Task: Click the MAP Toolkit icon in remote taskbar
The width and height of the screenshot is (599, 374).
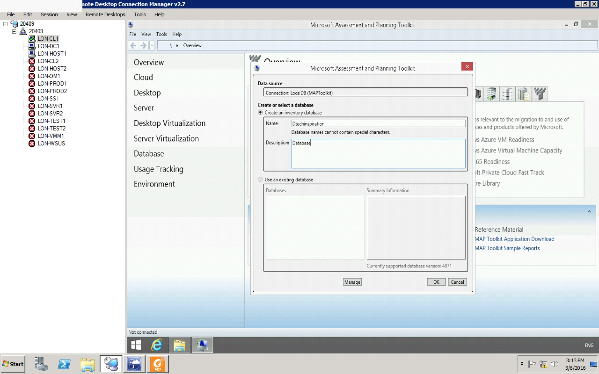Action: coord(202,345)
